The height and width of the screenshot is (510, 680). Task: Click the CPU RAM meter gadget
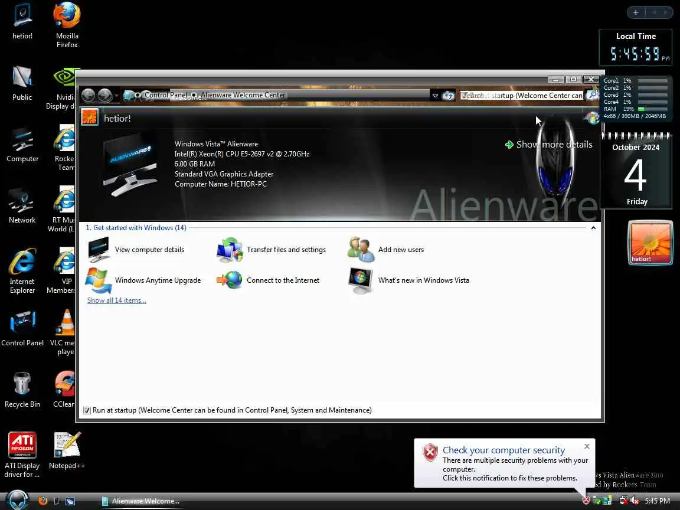tap(636, 98)
